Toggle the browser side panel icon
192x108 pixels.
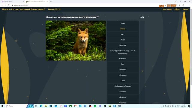click(x=183, y=5)
